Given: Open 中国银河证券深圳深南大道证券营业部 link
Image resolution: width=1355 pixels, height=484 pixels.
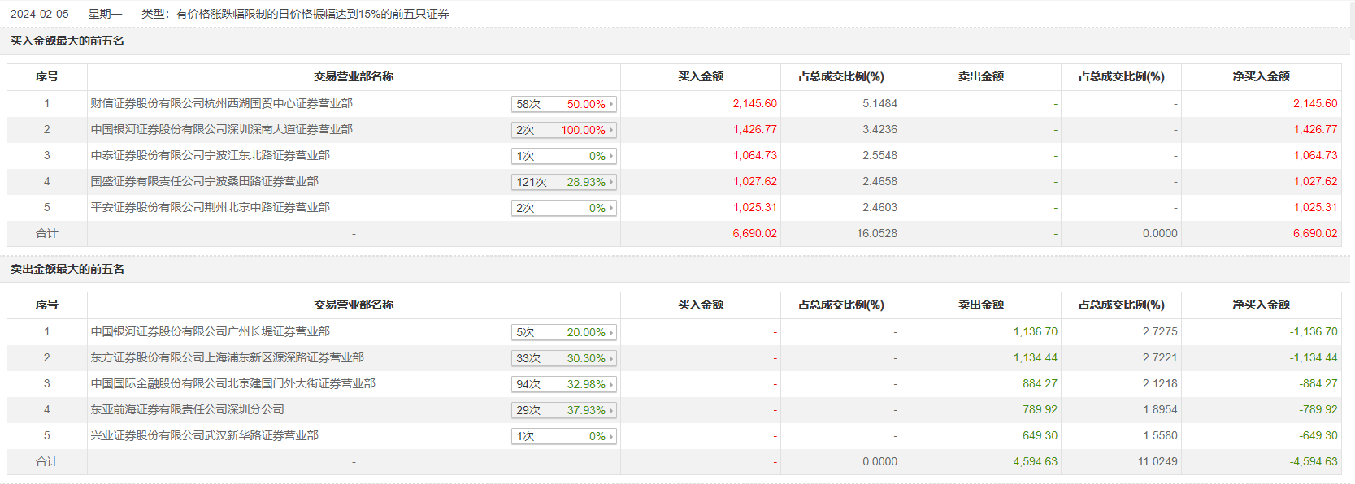Looking at the screenshot, I should point(221,129).
